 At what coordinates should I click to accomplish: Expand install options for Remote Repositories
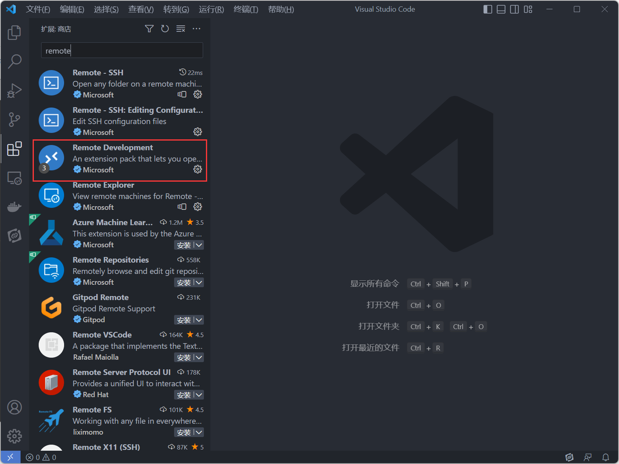pyautogui.click(x=199, y=282)
